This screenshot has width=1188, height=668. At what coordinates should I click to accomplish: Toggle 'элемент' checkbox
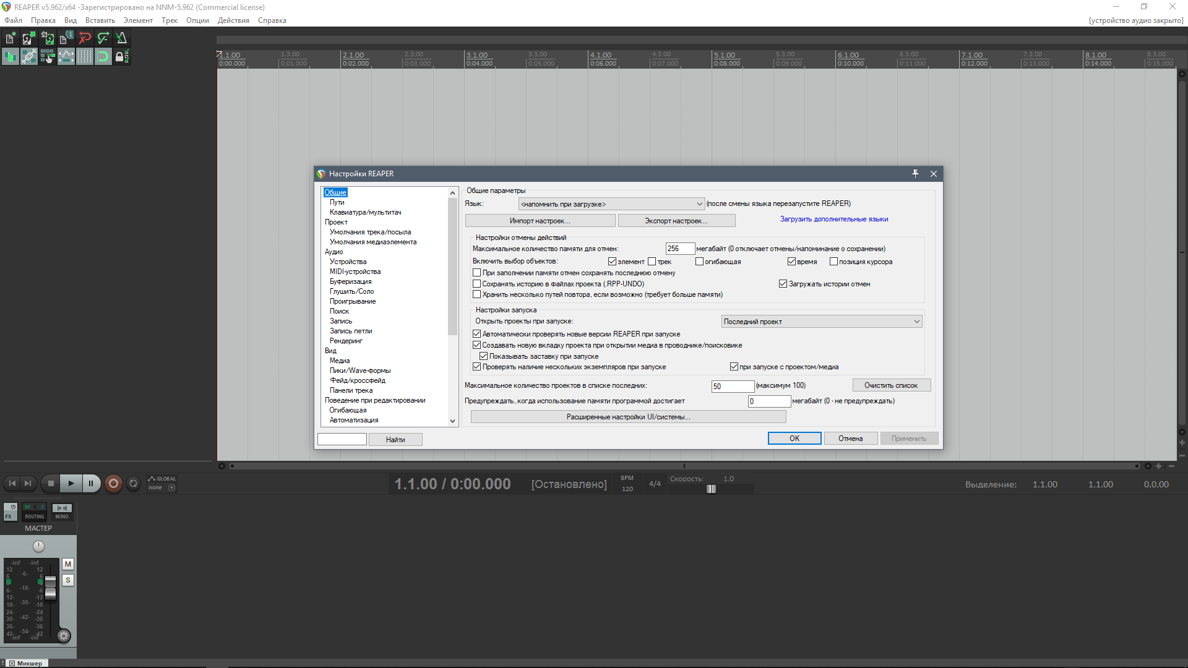(x=612, y=262)
